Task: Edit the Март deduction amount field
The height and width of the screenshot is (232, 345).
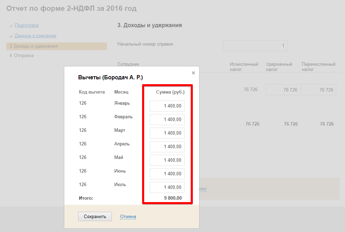Action: (167, 133)
